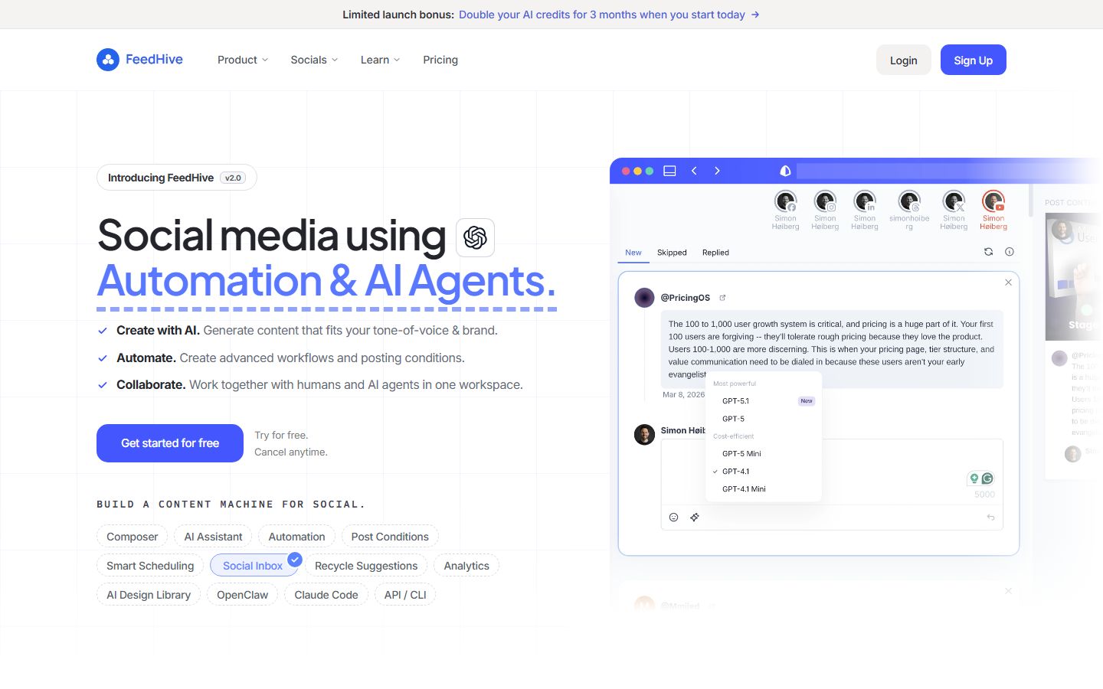This screenshot has width=1103, height=689.
Task: Click the FeedHive logo icon
Action: [108, 60]
